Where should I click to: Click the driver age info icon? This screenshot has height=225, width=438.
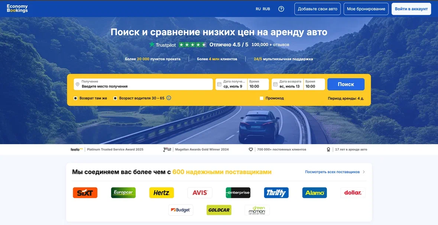pos(169,98)
